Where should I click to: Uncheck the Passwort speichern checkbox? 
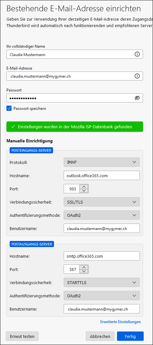point(9,108)
